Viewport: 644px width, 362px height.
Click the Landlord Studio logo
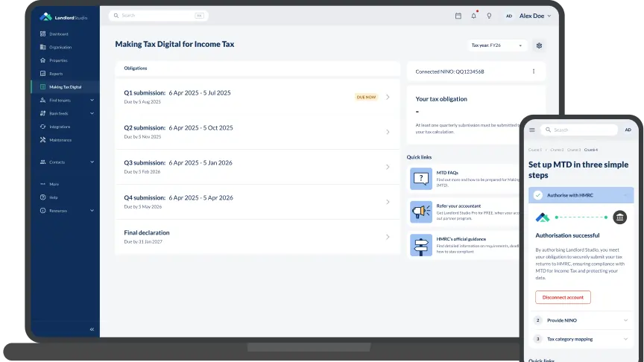click(x=63, y=17)
